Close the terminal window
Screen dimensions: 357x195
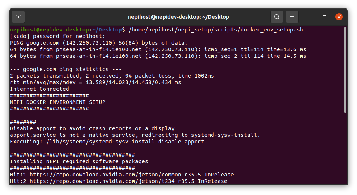click(x=339, y=17)
